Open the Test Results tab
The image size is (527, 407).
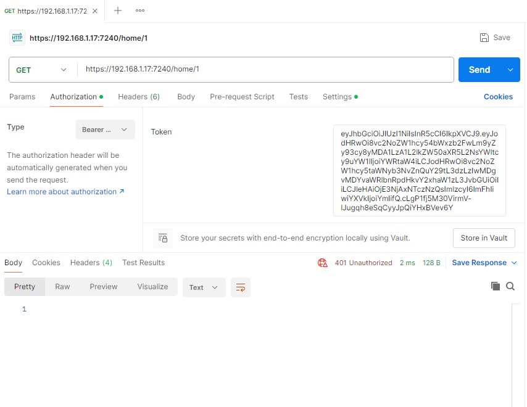(144, 263)
